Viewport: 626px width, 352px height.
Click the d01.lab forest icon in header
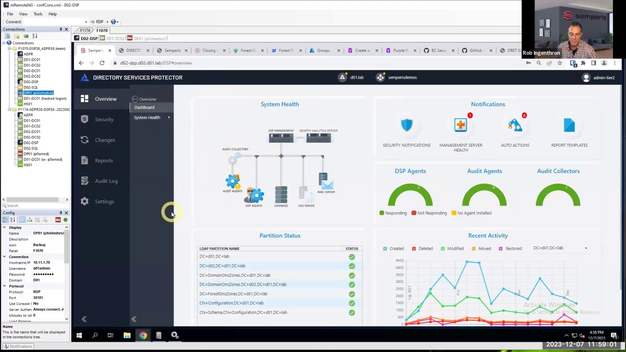[342, 77]
